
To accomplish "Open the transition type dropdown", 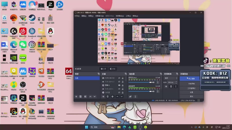I will [x=171, y=78].
